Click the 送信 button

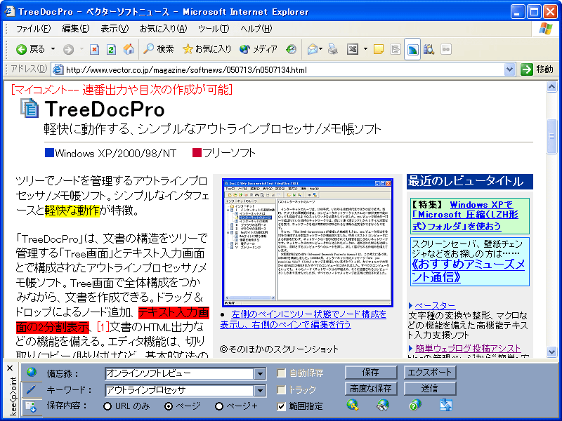(430, 389)
